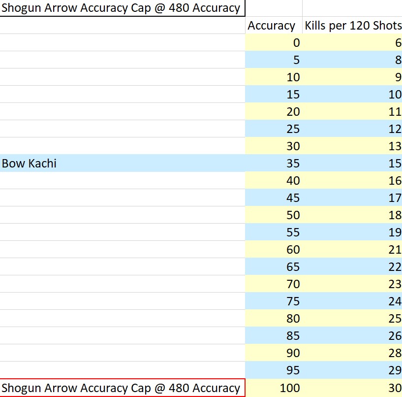Select the accuracy cell showing 0
The height and width of the screenshot is (397, 402).
[x=274, y=42]
